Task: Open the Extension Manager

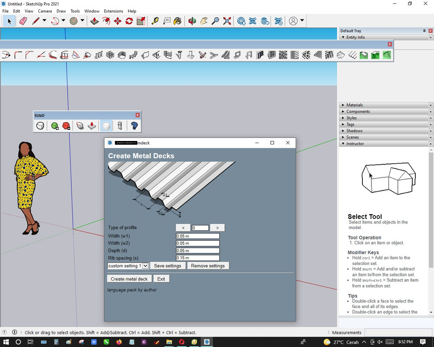Action: click(x=279, y=21)
